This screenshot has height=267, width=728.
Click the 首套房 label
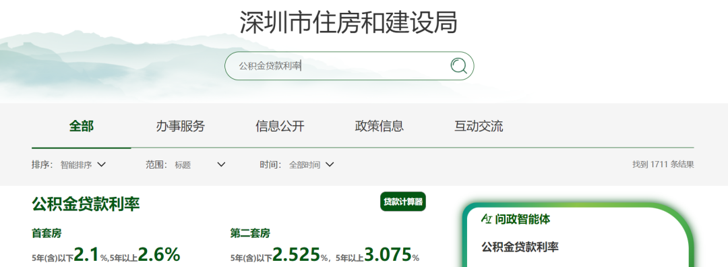pos(47,233)
